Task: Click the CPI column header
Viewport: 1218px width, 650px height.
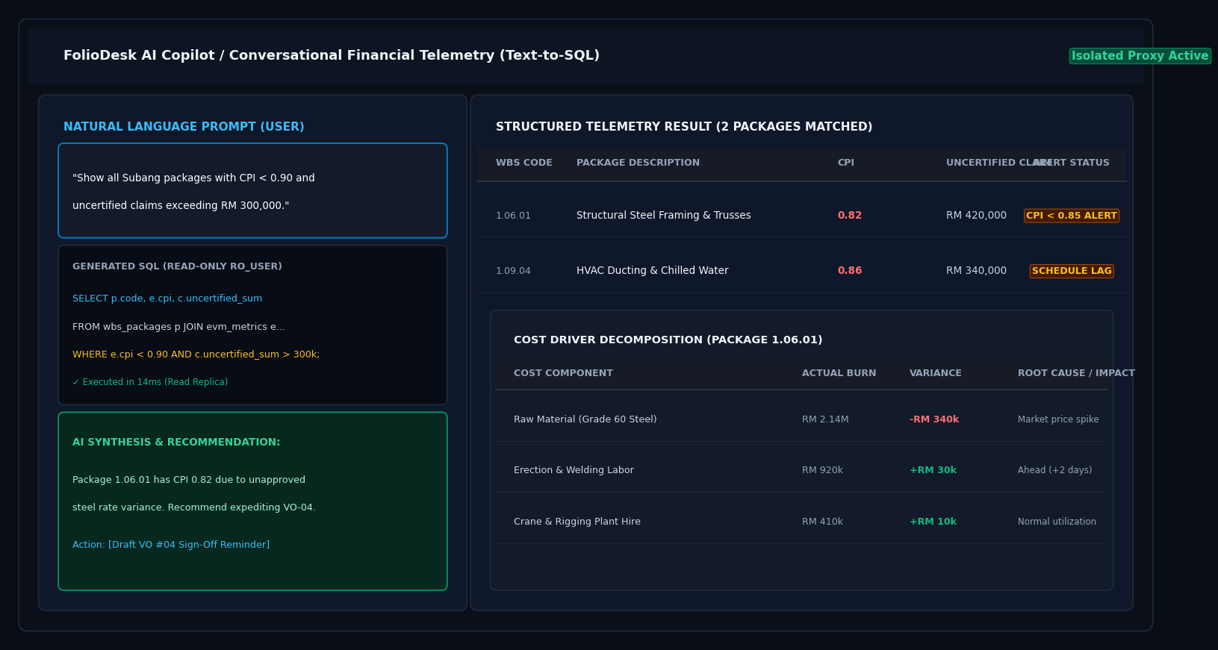Action: click(x=845, y=163)
